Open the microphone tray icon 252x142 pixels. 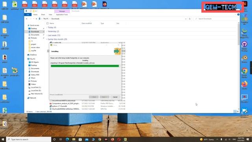tap(221, 139)
